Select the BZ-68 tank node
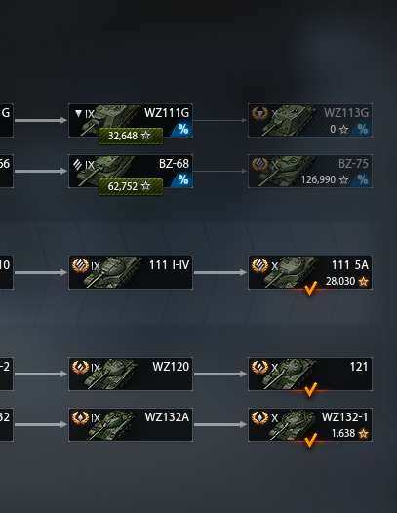This screenshot has width=397, height=513. pos(131,171)
